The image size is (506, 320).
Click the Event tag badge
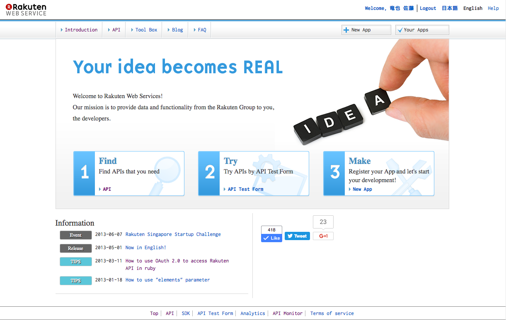76,235
